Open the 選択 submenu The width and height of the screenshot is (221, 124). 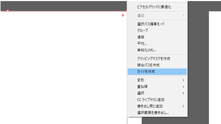click(x=157, y=93)
